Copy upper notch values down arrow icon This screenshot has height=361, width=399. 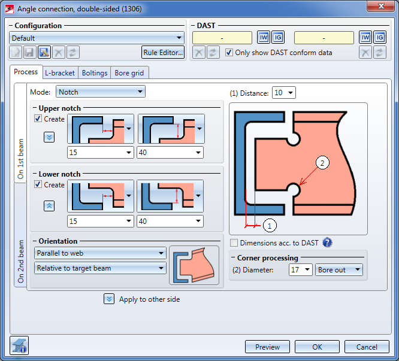(49, 137)
